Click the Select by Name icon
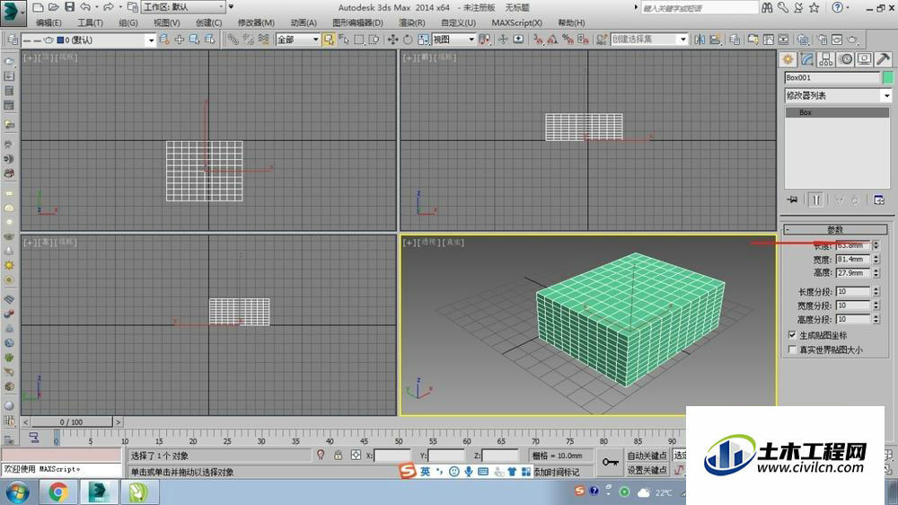The height and width of the screenshot is (505, 898). (x=344, y=40)
